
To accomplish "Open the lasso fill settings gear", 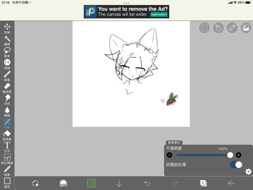I will [x=248, y=172].
